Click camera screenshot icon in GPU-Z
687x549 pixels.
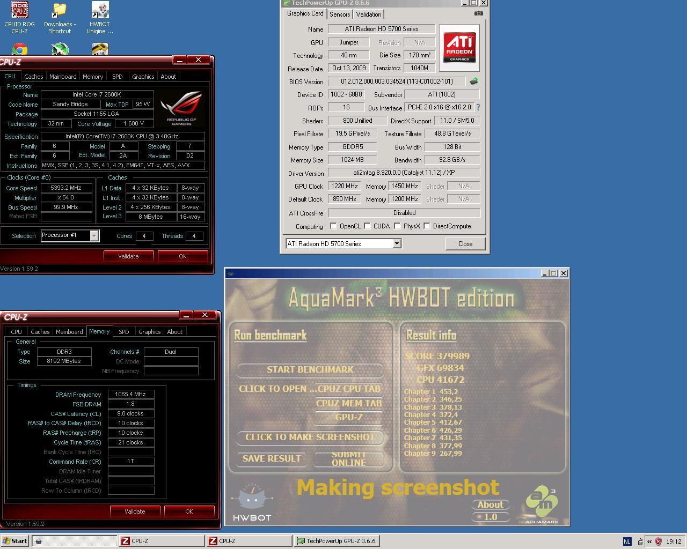click(x=478, y=13)
